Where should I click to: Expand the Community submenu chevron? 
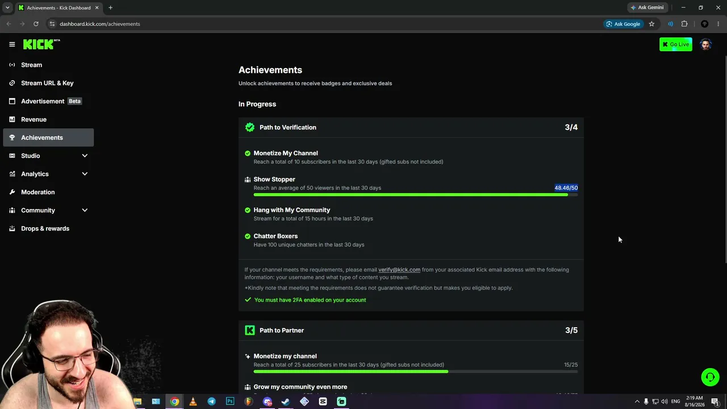click(x=85, y=210)
